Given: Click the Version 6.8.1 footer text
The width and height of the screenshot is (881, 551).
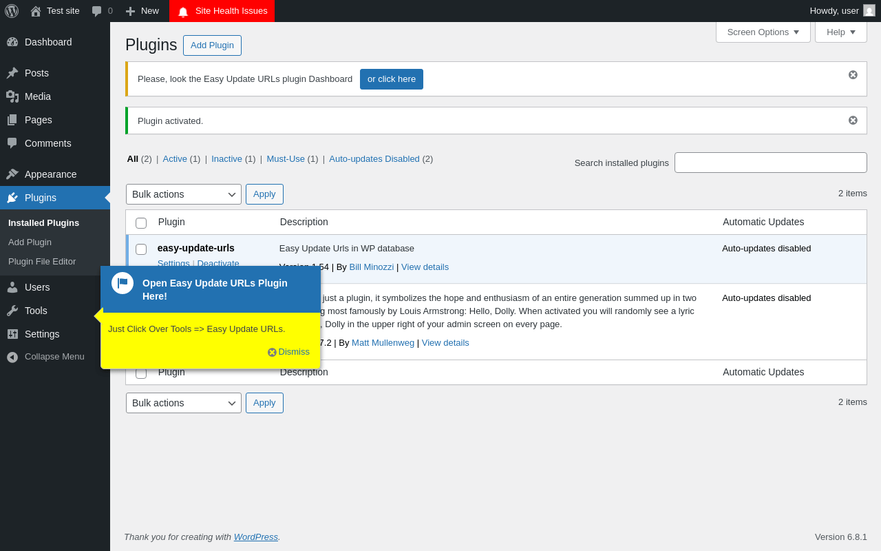Looking at the screenshot, I should coord(841,537).
